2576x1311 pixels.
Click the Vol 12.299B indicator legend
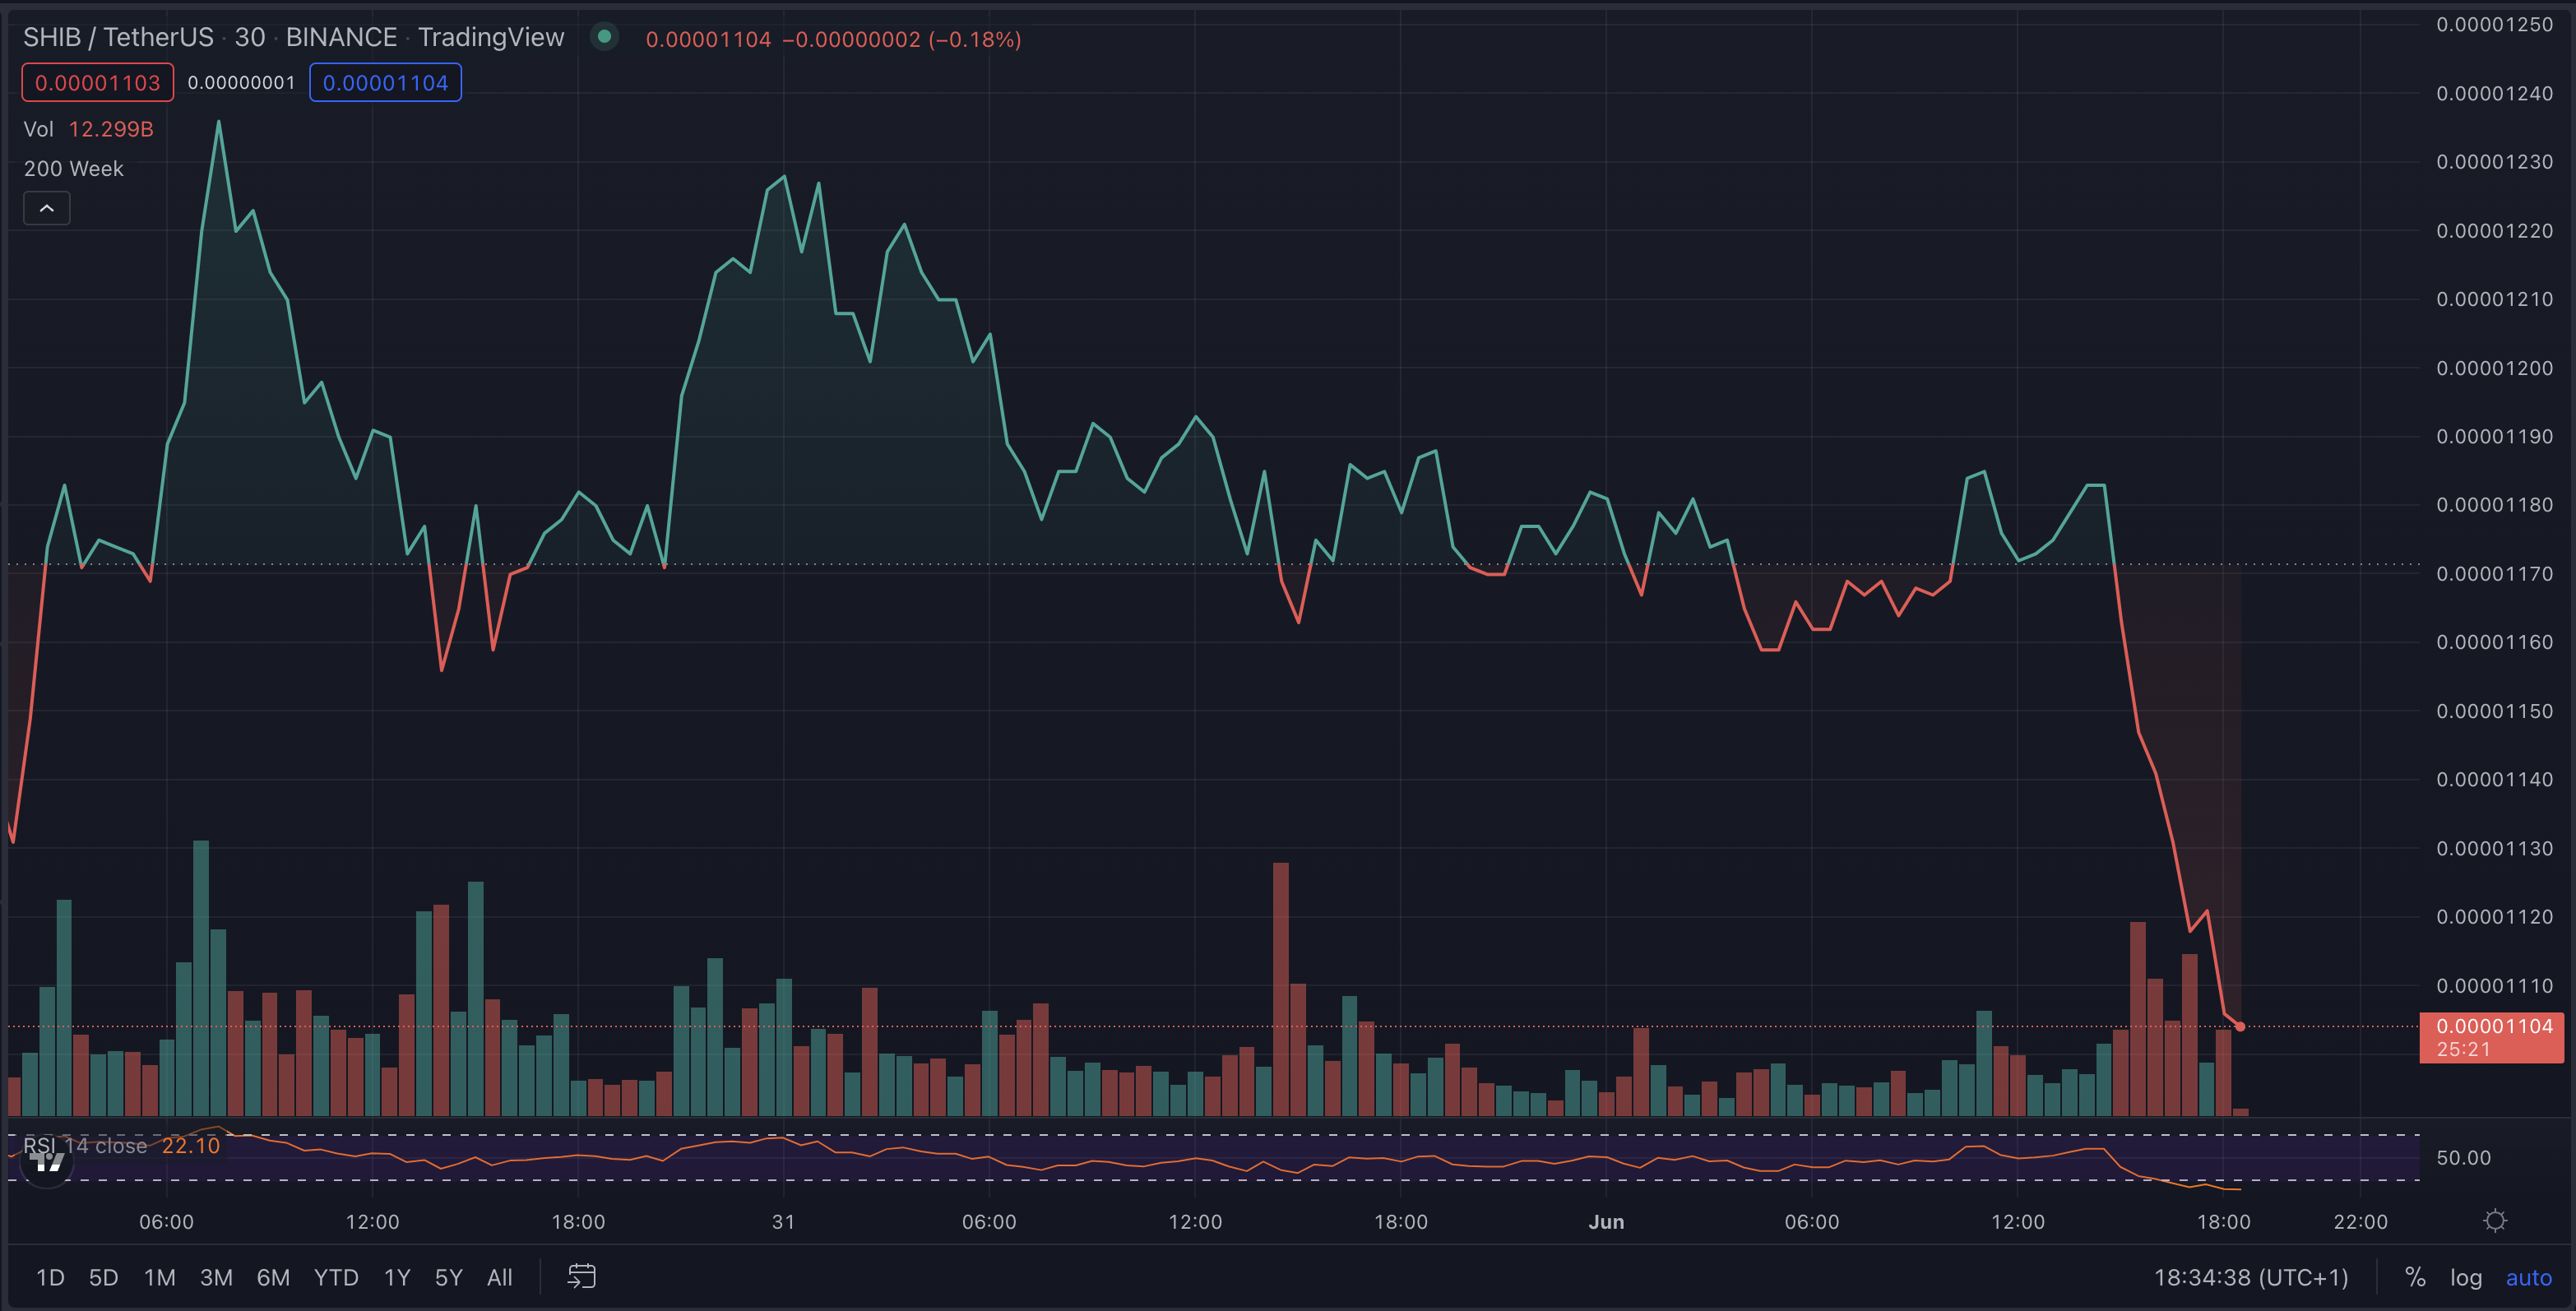(88, 129)
